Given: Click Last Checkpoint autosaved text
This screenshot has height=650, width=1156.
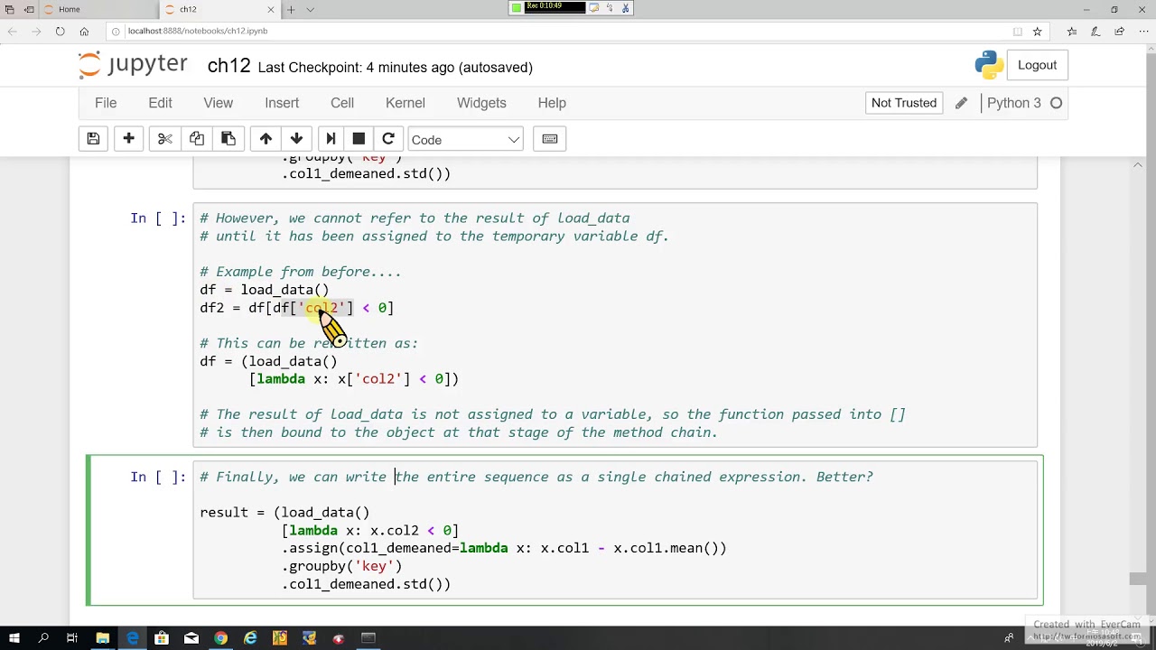Looking at the screenshot, I should [x=395, y=68].
